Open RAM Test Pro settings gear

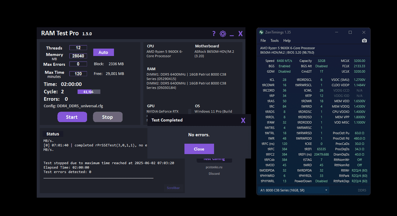tap(223, 34)
